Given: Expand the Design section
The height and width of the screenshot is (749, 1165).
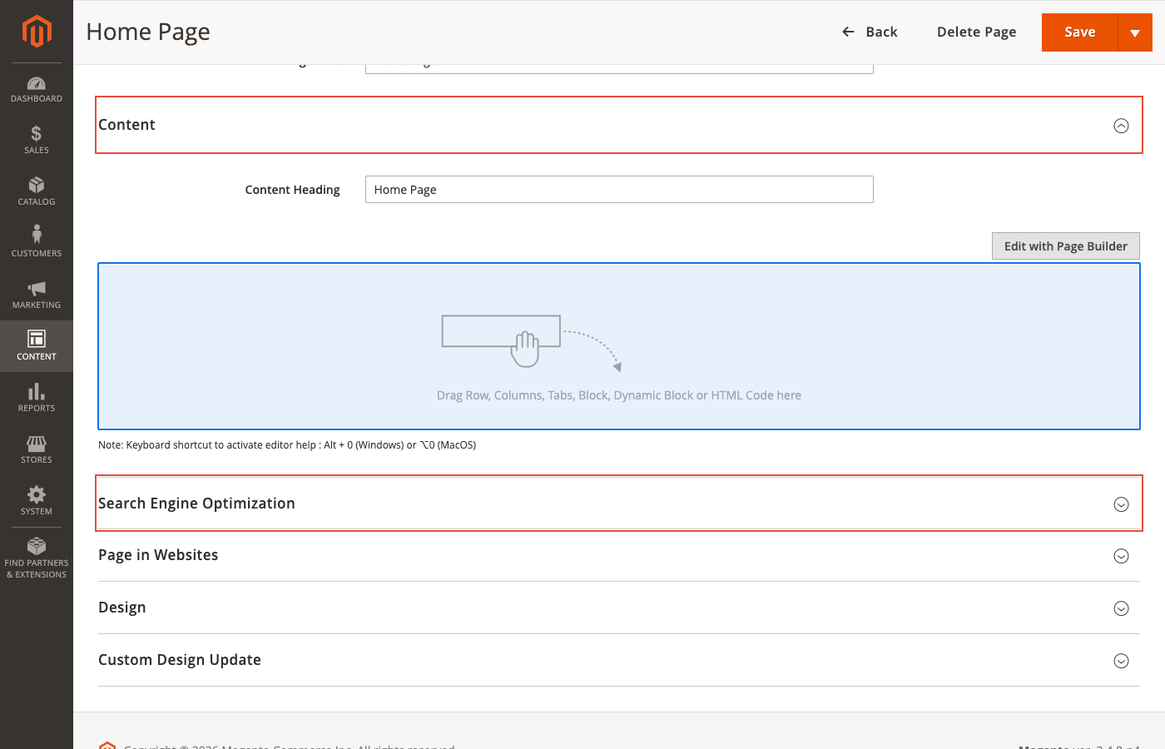Looking at the screenshot, I should click(x=1121, y=608).
